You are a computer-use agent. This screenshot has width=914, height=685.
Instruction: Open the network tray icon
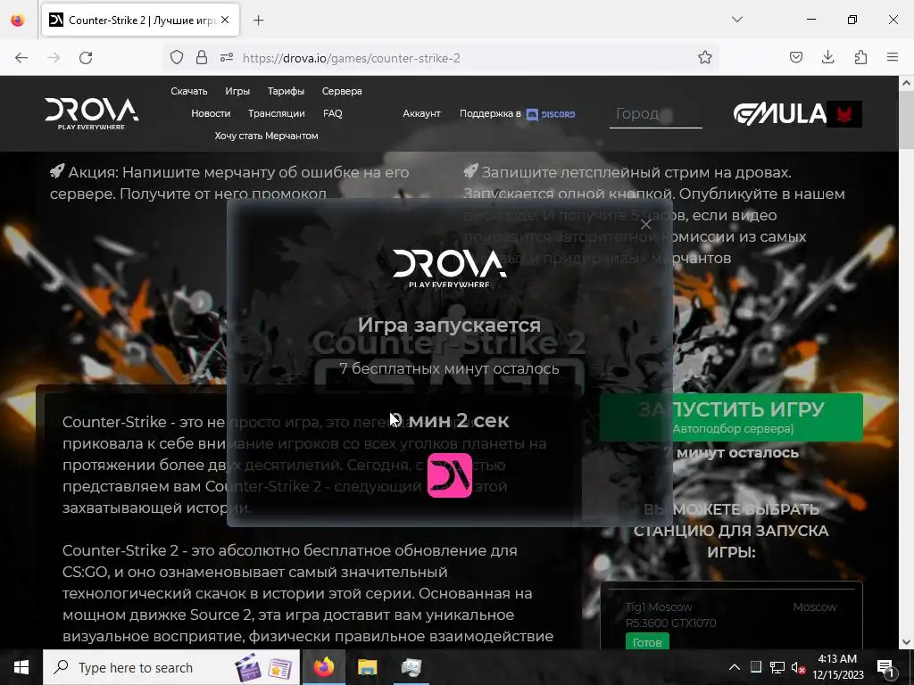click(x=777, y=667)
